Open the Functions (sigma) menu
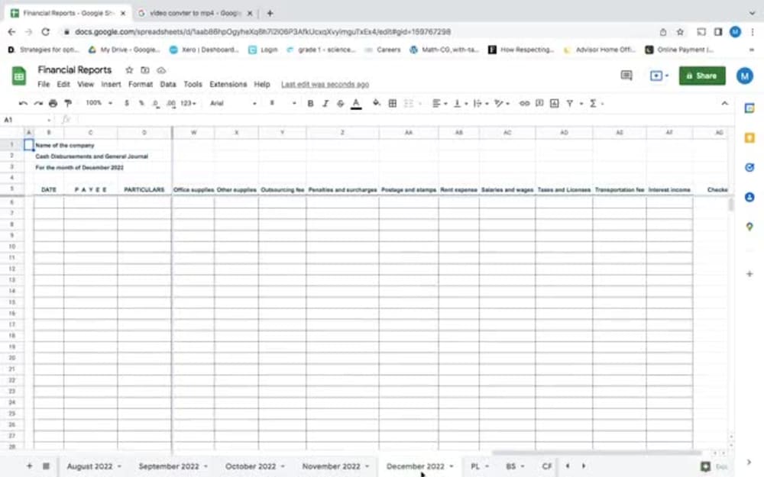 tap(594, 103)
